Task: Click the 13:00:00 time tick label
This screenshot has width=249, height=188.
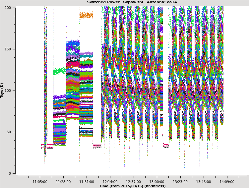Action: point(157,182)
